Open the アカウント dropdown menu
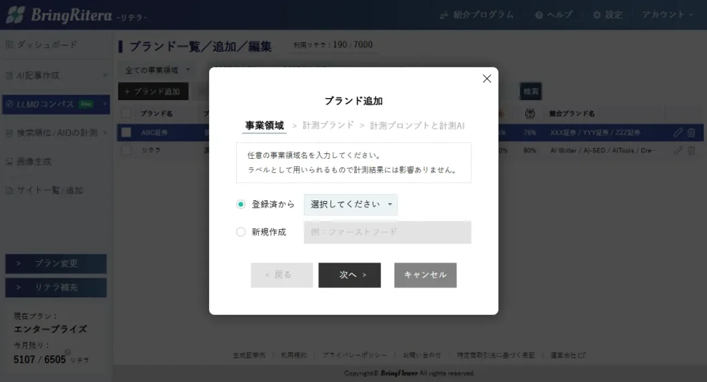The width and height of the screenshot is (707, 382). (664, 15)
